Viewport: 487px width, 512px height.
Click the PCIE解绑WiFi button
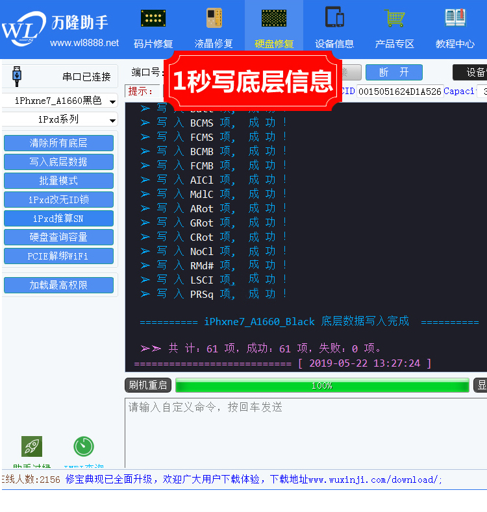[x=59, y=256]
